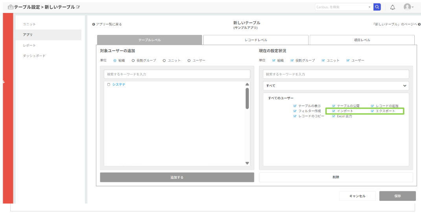421x213 pixels.
Task: Toggle テーブルの公開 permission checkbox
Action: pyautogui.click(x=334, y=106)
